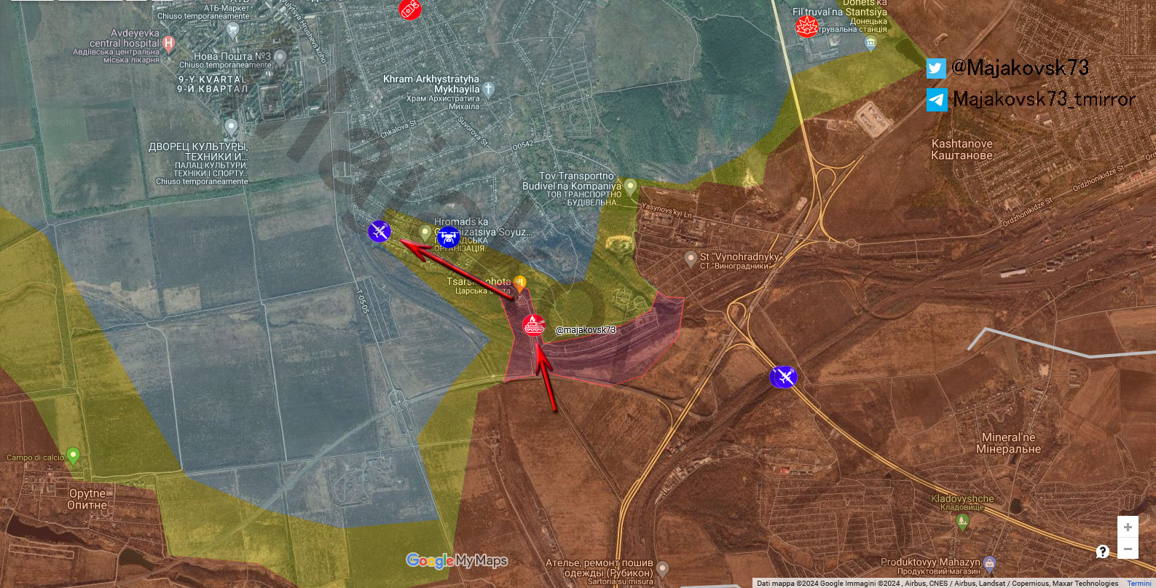This screenshot has height=588, width=1156.
Task: Zoom out of the map
Action: point(1128,549)
